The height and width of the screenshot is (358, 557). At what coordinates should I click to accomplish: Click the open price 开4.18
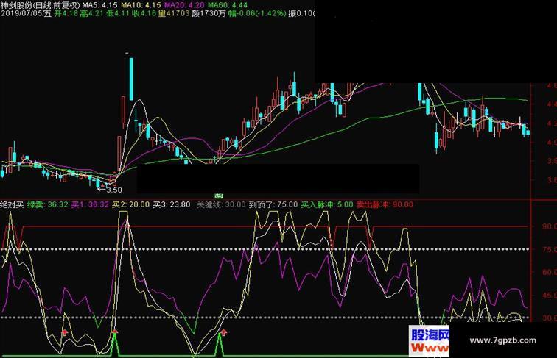tap(66, 14)
